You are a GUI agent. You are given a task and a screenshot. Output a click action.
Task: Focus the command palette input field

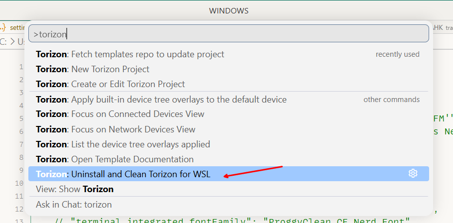(228, 34)
